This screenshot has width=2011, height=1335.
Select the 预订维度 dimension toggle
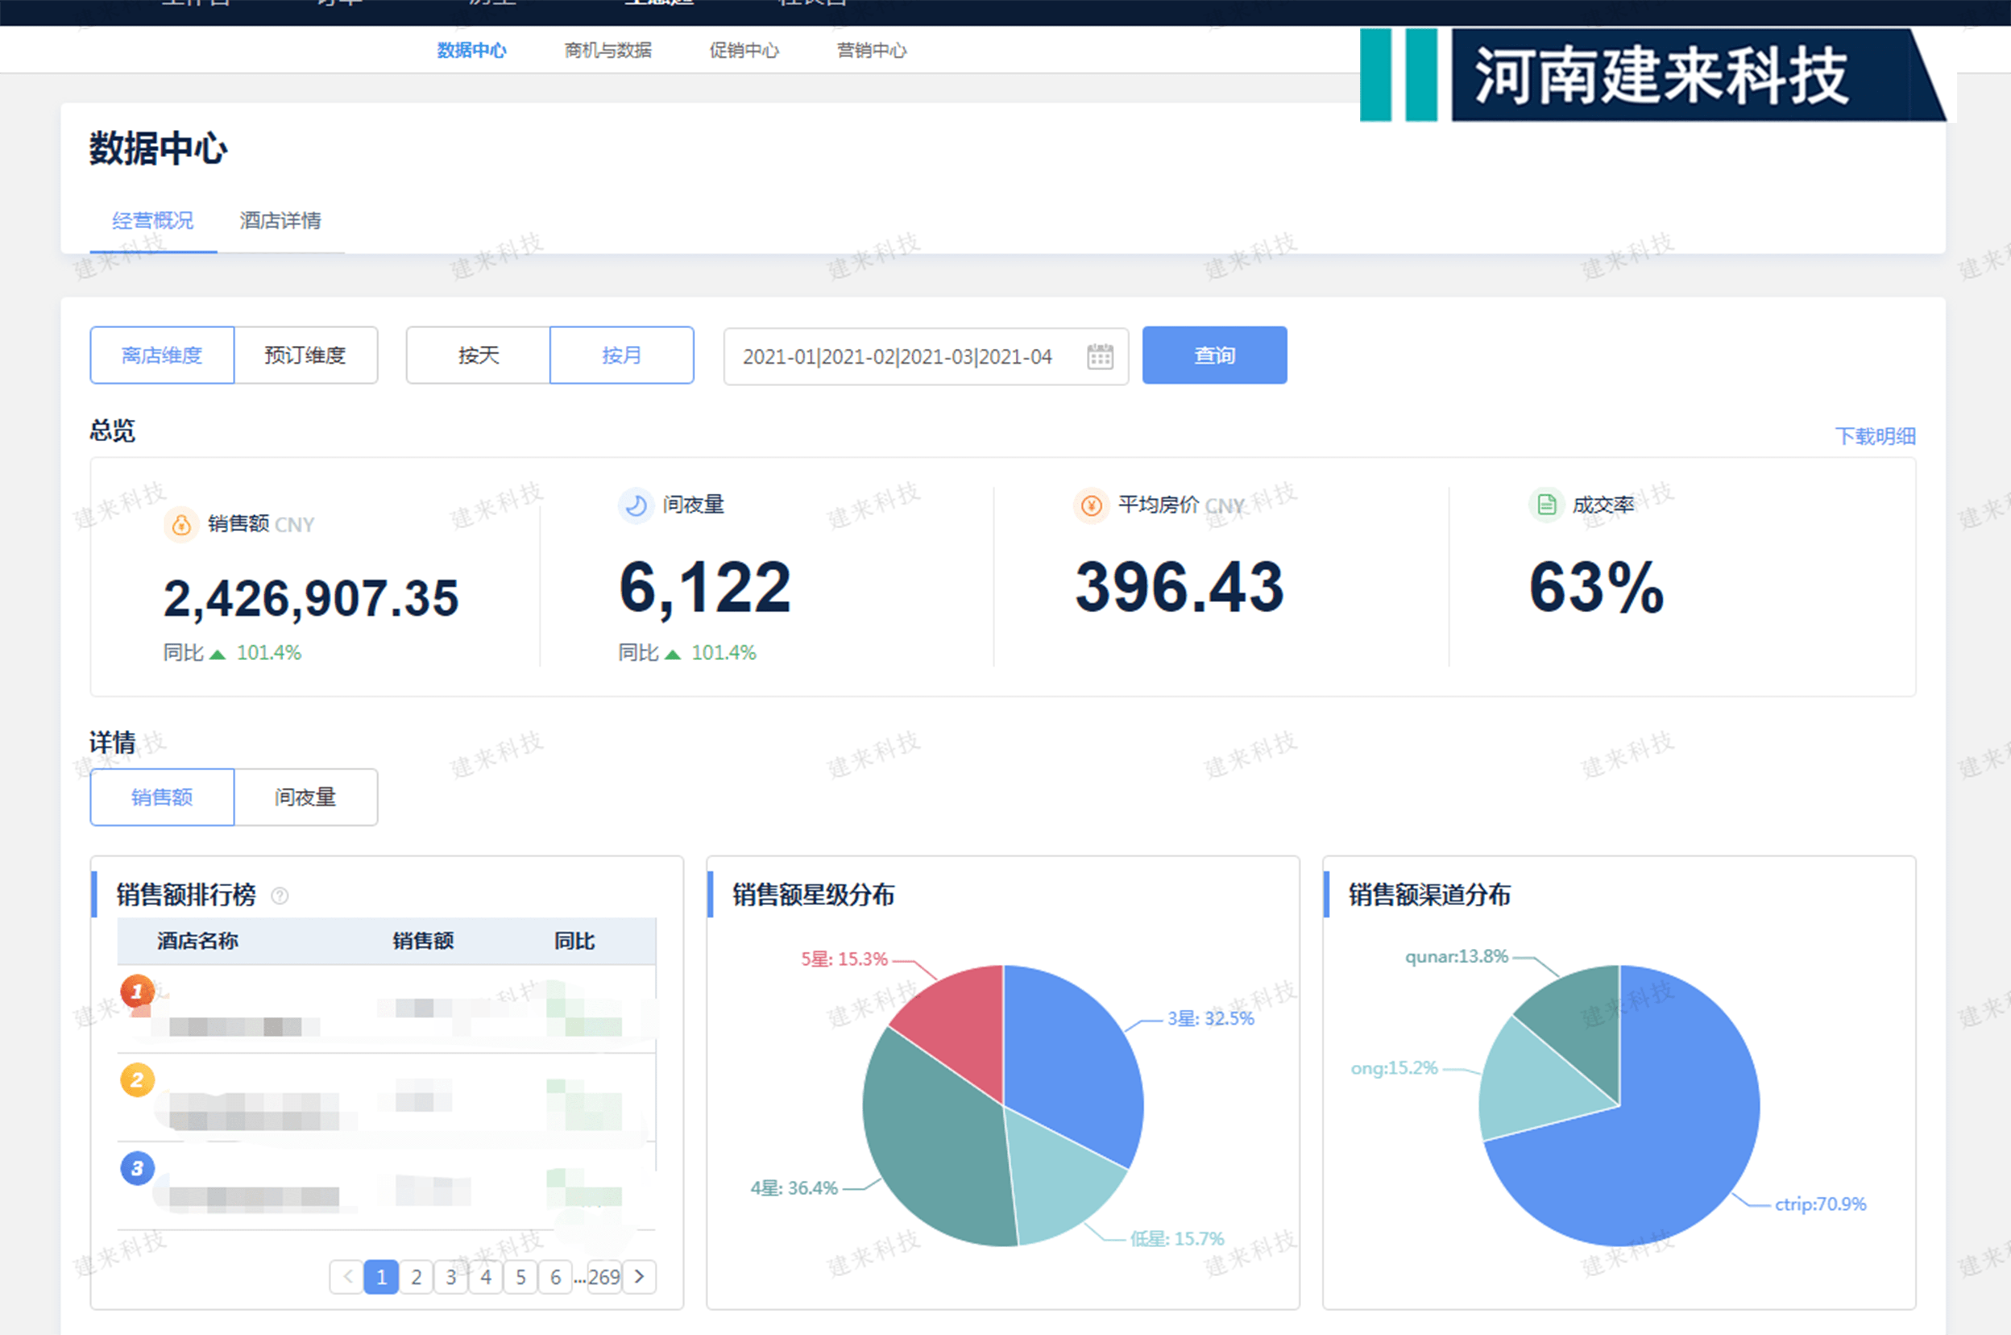[306, 355]
